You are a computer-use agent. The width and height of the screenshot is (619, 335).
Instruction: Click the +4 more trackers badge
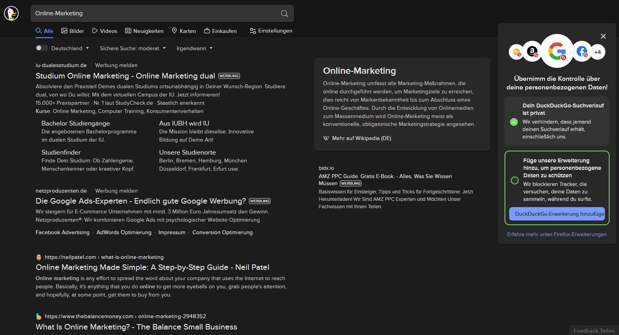click(597, 52)
